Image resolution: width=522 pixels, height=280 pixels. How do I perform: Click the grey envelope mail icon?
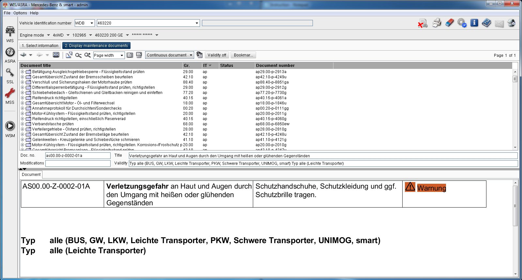(499, 23)
